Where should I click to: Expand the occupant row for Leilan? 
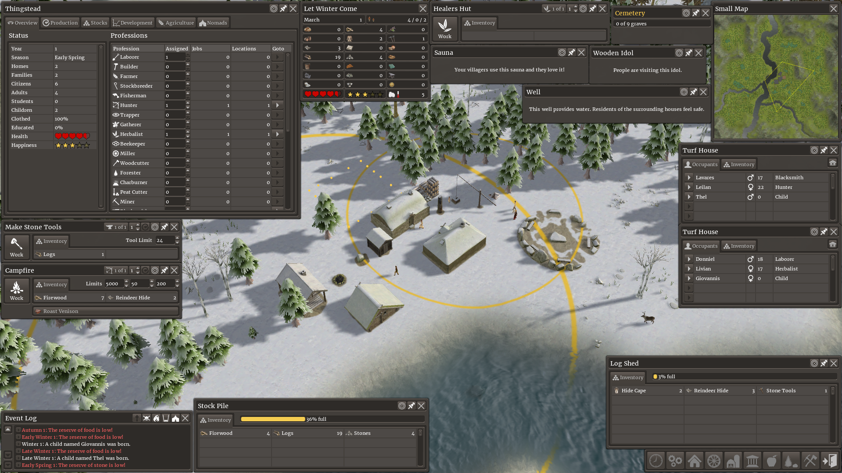tap(689, 187)
